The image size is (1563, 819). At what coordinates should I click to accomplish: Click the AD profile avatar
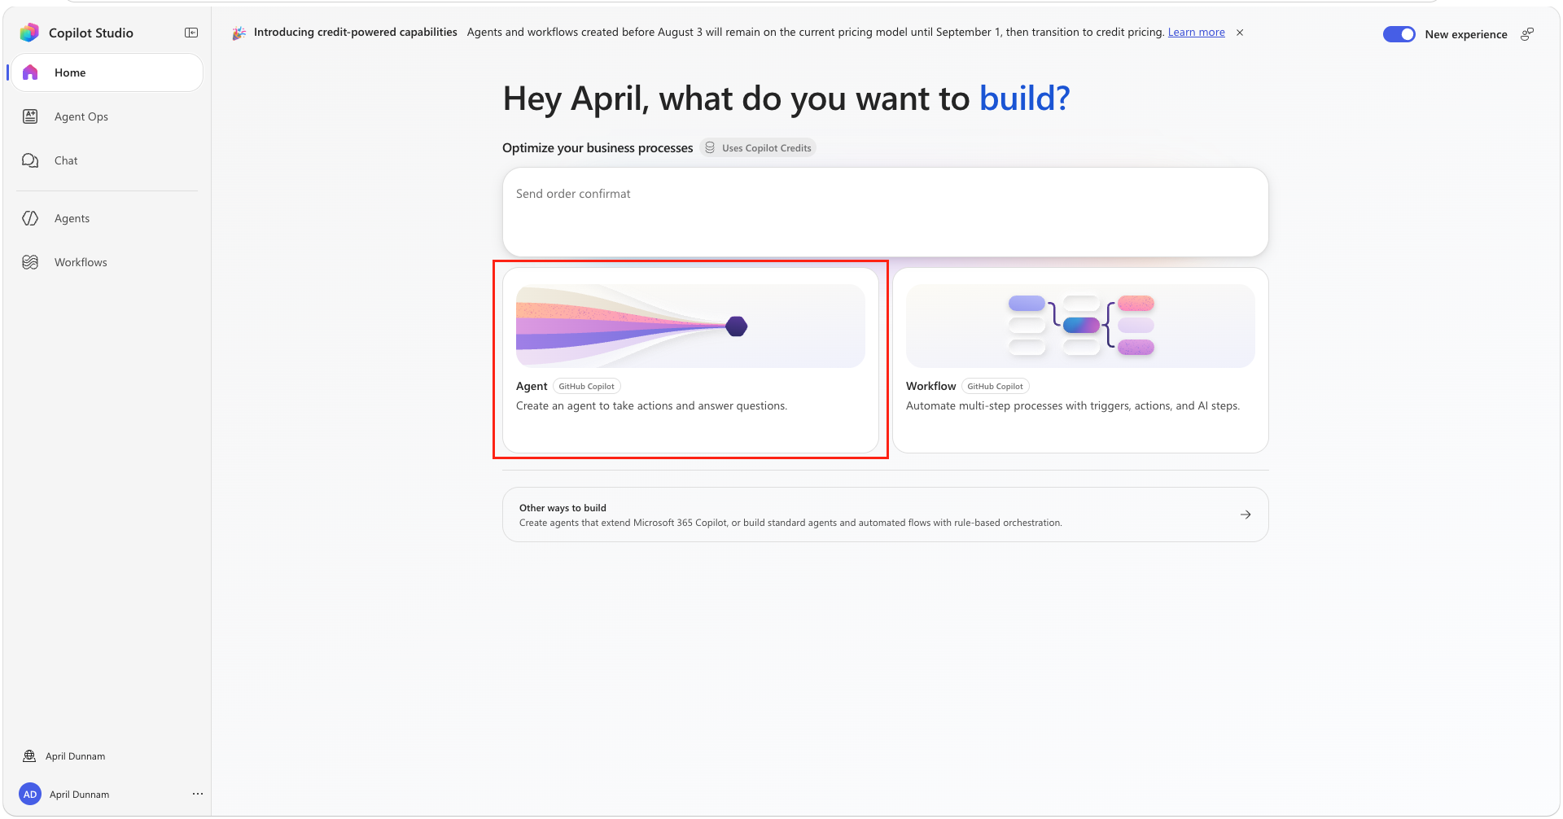pos(30,795)
